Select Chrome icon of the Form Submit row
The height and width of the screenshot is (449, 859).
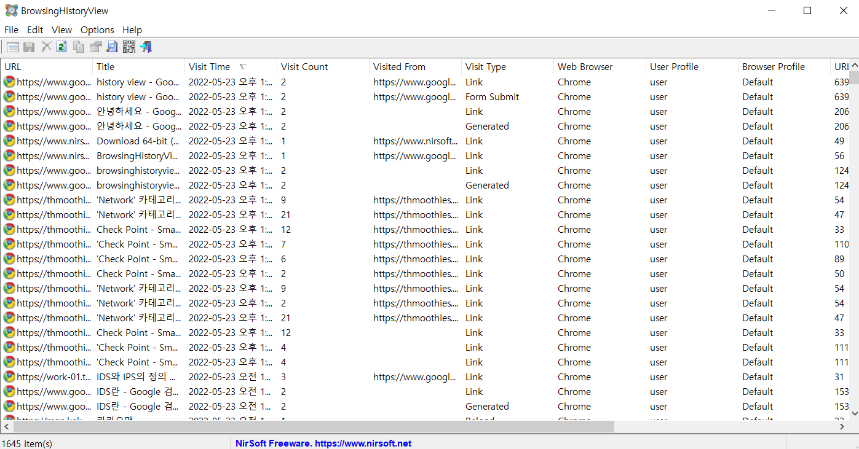point(9,96)
